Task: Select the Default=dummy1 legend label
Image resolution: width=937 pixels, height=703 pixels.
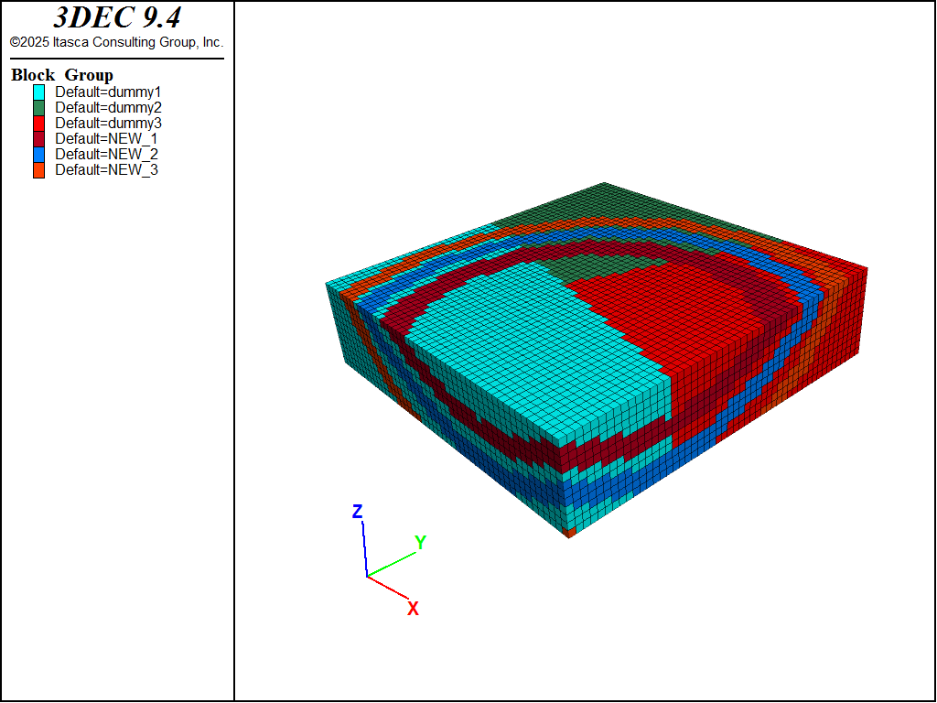Action: (x=108, y=92)
